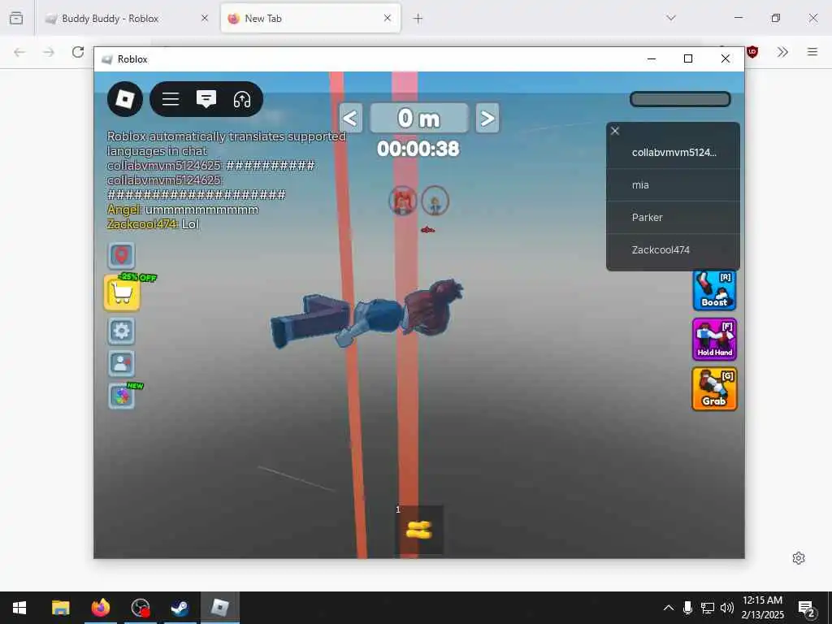This screenshot has width=832, height=624.
Task: Close the player list panel
Action: click(x=615, y=131)
